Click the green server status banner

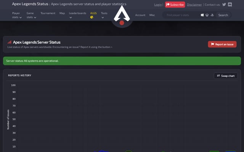122,61
